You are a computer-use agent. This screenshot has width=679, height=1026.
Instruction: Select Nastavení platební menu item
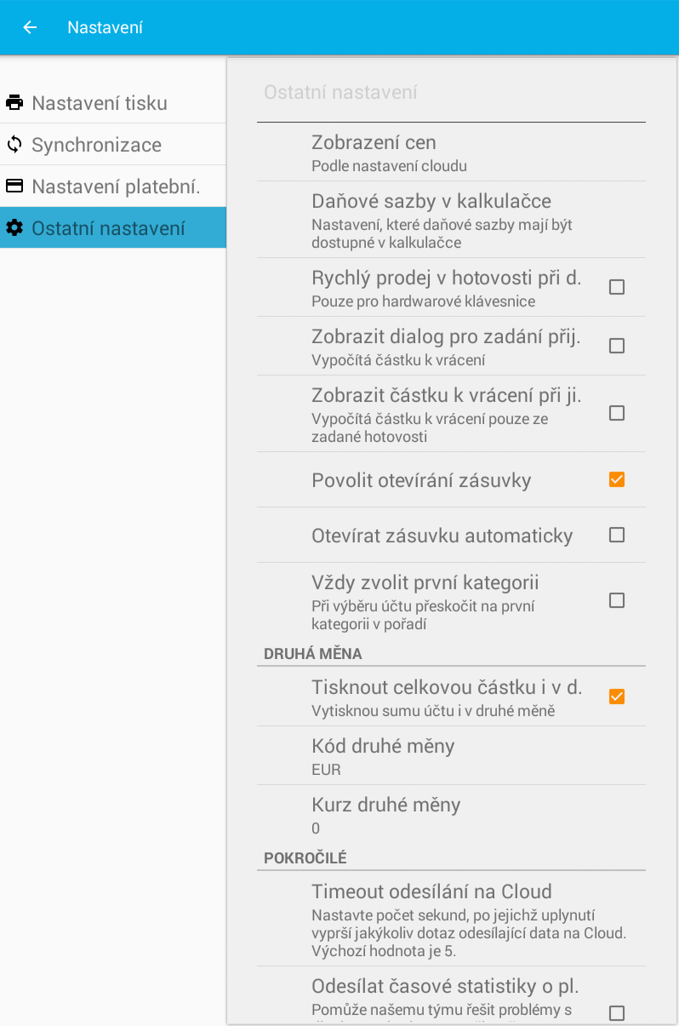coord(113,186)
